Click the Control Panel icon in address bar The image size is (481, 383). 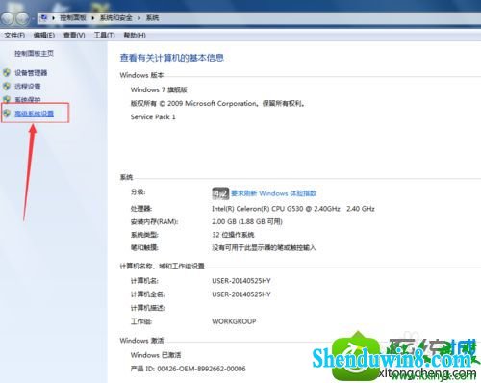[44, 18]
